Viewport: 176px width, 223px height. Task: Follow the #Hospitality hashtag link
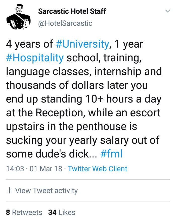[35, 58]
